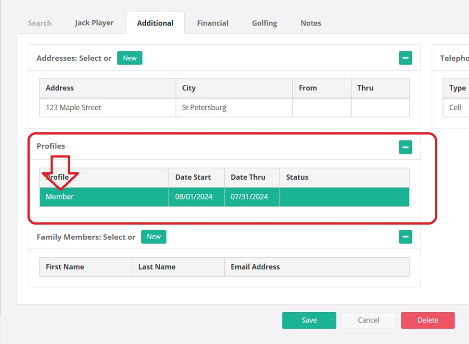Viewport: 469px width, 344px height.
Task: Click the Last Name column header
Action: coord(178,267)
